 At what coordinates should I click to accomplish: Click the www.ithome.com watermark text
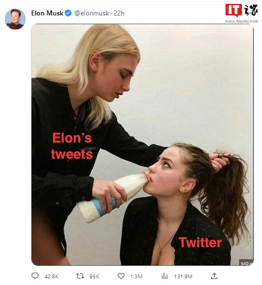[x=242, y=21]
